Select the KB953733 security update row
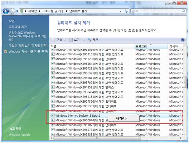189x143 pixels. pos(116,130)
